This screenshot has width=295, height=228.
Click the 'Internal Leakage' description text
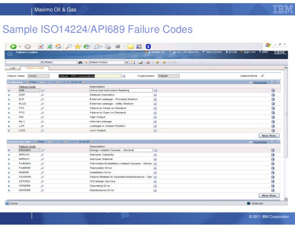click(100, 121)
